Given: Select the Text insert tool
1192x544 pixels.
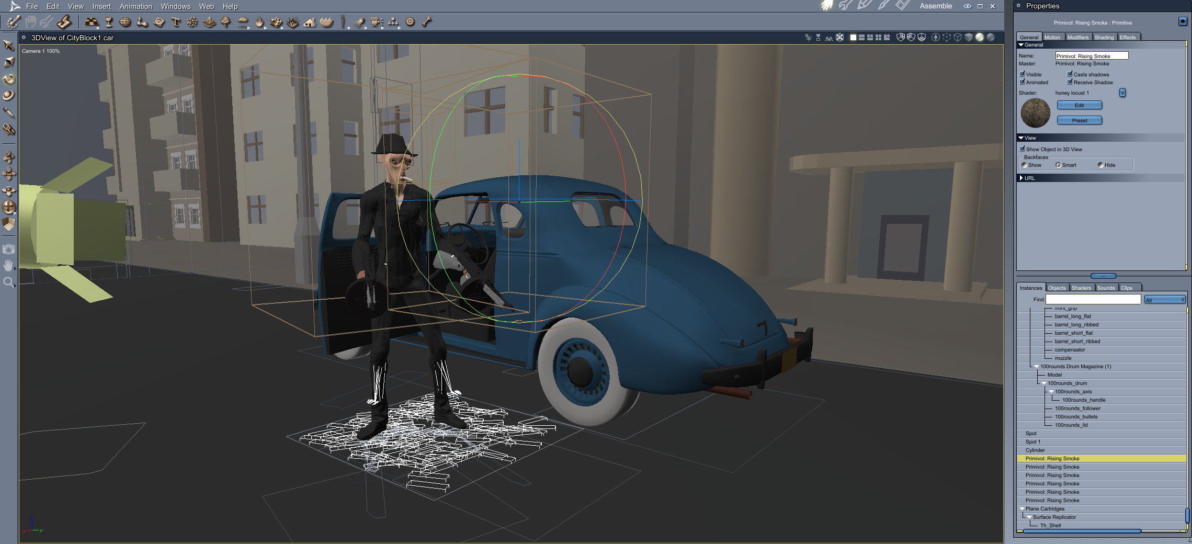Looking at the screenshot, I should click(x=176, y=22).
